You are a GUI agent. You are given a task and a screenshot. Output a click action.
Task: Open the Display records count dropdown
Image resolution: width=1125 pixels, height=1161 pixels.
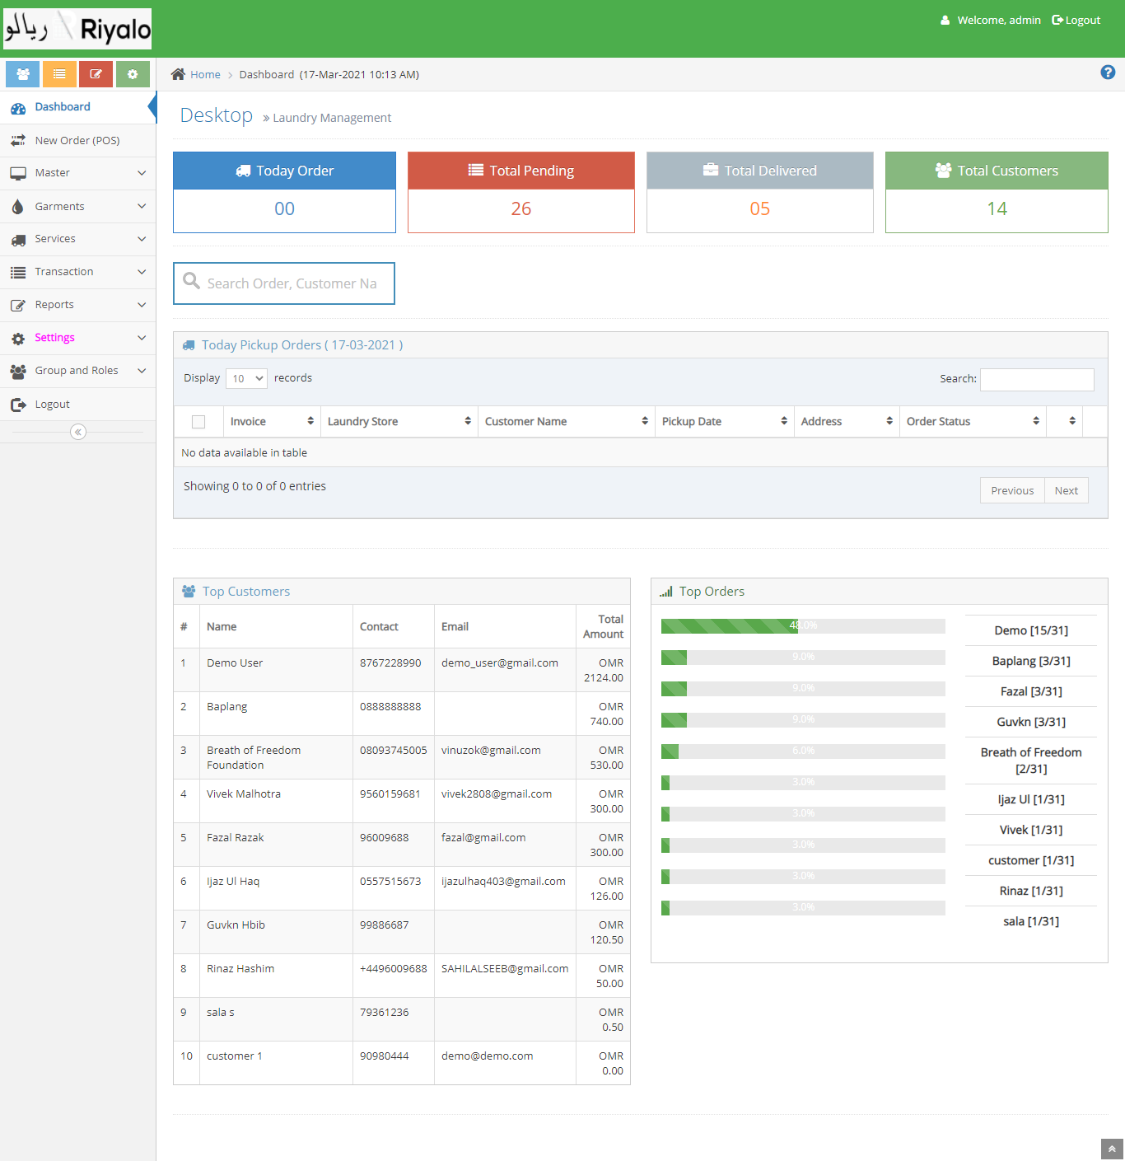click(246, 378)
